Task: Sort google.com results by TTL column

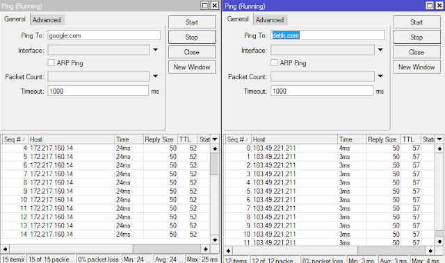Action: tap(188, 139)
